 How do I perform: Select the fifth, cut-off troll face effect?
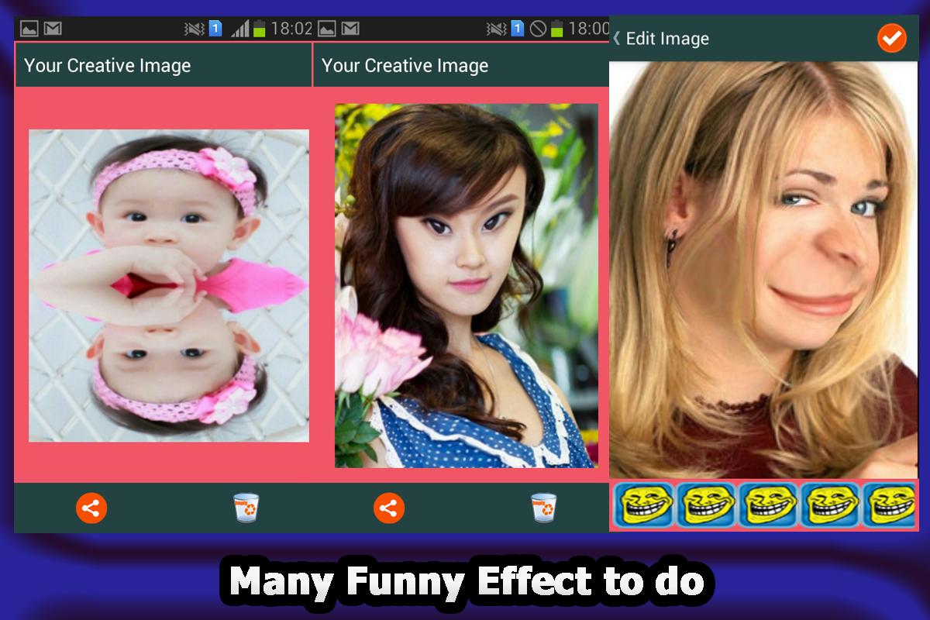(890, 505)
